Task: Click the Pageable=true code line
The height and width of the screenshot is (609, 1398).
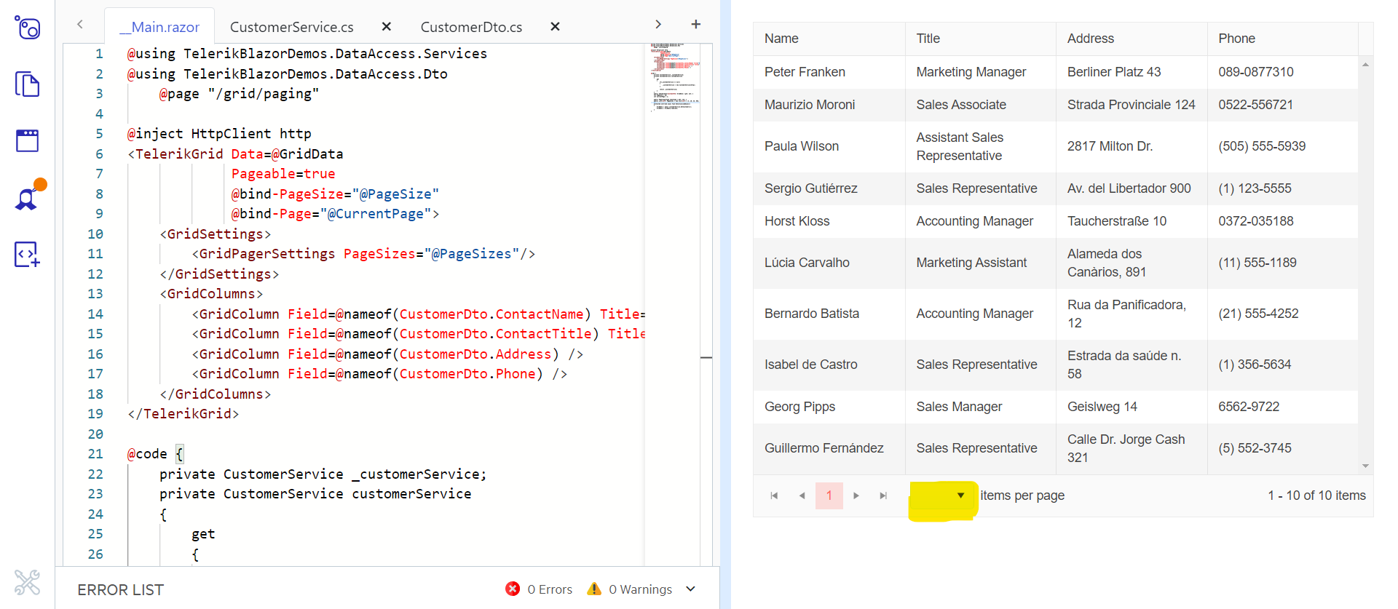Action: (x=283, y=174)
